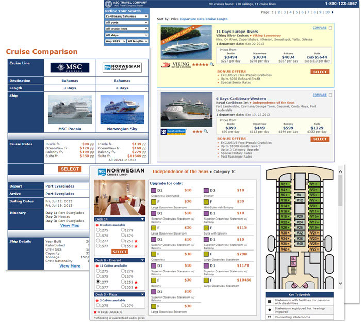
Task: Select cabin 1275 radio under Deck 5 Plaza
Action: (98, 305)
